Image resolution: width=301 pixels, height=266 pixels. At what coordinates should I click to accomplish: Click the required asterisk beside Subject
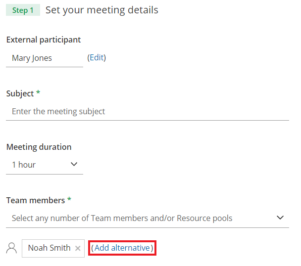pos(38,93)
